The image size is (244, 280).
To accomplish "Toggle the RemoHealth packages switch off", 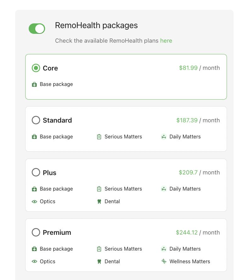I will 37,28.
